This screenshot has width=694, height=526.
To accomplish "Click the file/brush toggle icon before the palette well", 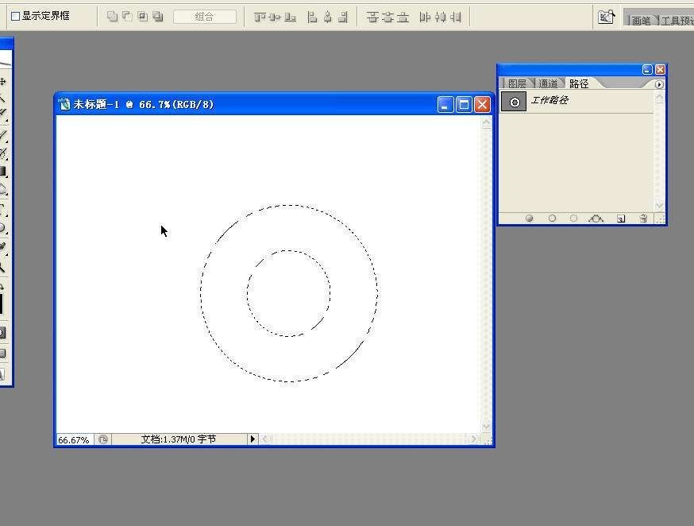I will pyautogui.click(x=606, y=15).
